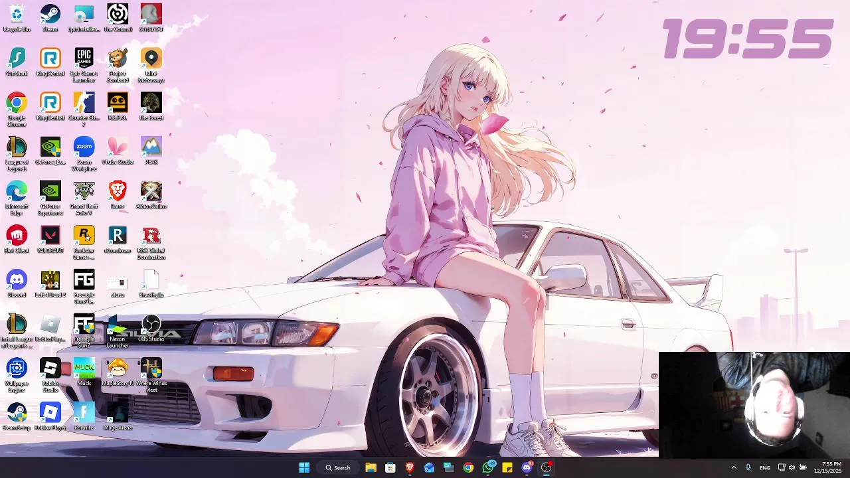Open GeForce Experience desktop shortcut
Screen dimensions: 850x478
click(x=50, y=199)
